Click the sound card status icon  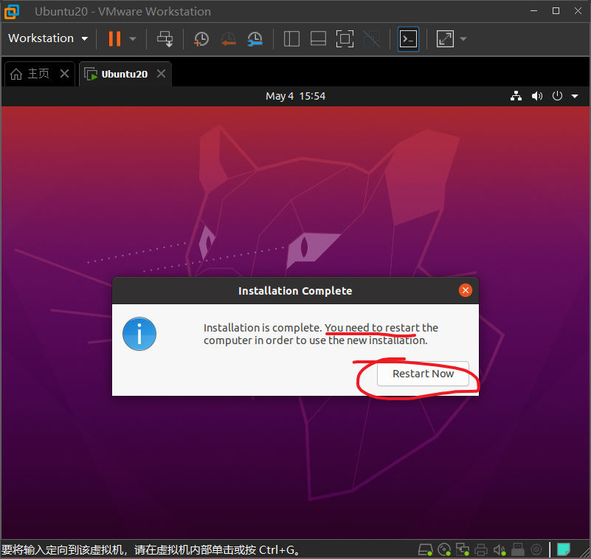(x=500, y=550)
